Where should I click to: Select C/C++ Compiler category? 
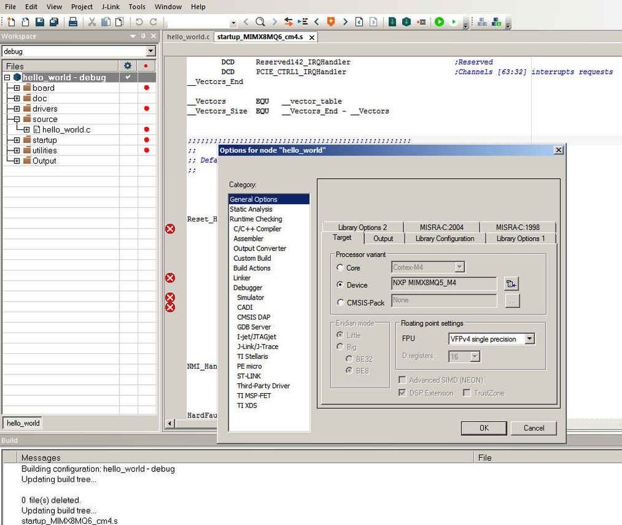point(257,229)
